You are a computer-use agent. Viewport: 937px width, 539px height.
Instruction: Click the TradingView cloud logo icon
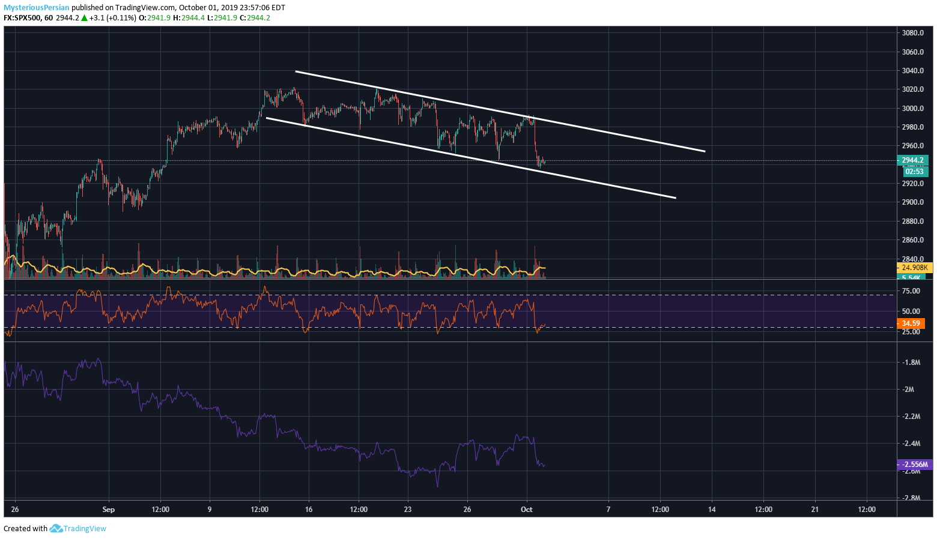[x=56, y=529]
